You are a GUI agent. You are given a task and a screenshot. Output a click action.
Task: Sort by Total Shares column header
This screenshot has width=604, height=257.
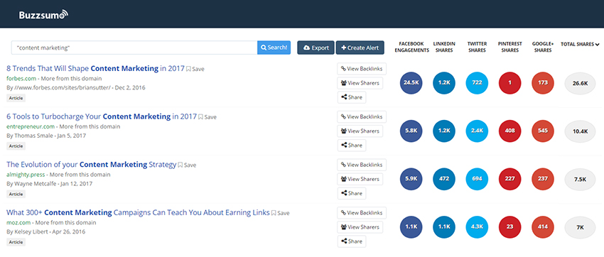click(x=580, y=44)
